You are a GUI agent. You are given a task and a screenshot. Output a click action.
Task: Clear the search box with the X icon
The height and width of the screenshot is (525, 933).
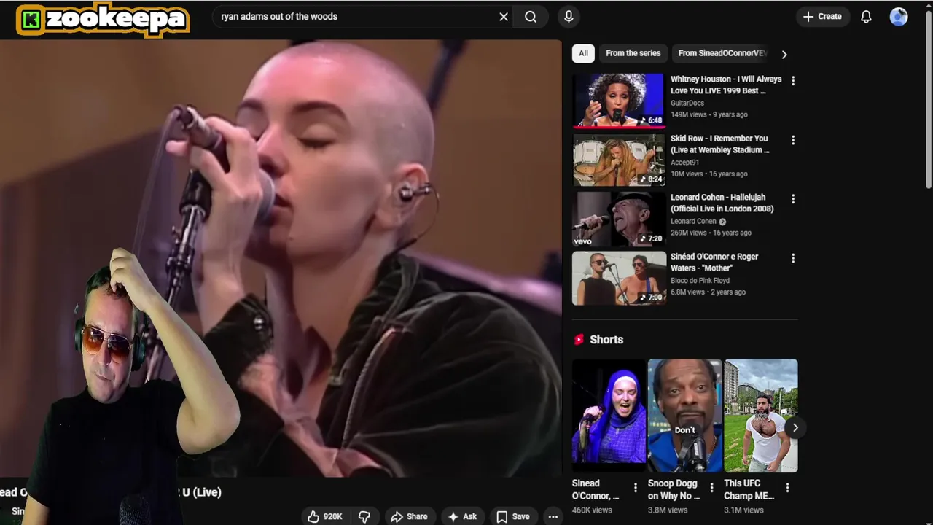click(x=504, y=17)
